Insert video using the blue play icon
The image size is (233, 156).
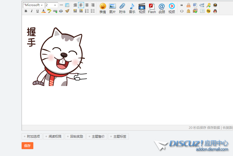tap(172, 8)
